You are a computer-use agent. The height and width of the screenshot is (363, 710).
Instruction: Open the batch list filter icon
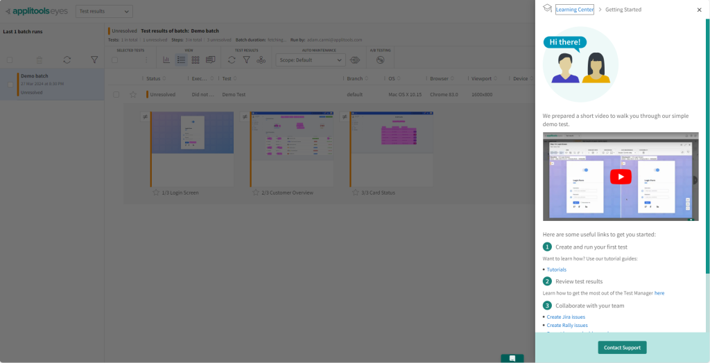click(94, 60)
